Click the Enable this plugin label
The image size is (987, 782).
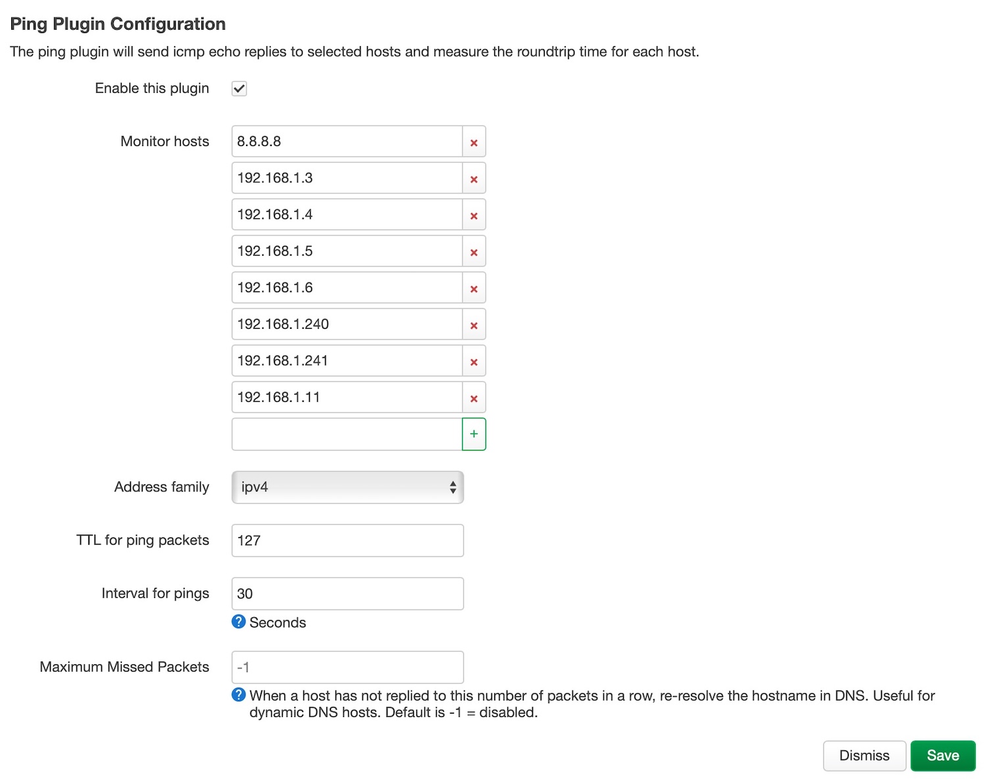pos(152,89)
